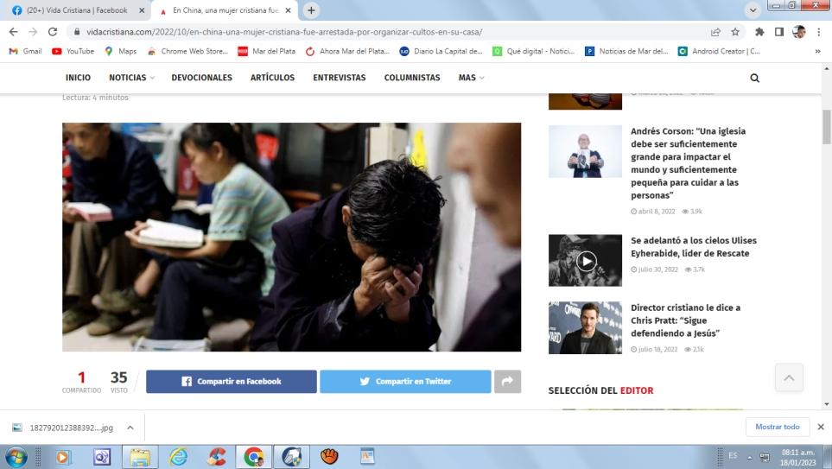Click the Compartir en Facebook button
This screenshot has height=469, width=832.
[232, 382]
